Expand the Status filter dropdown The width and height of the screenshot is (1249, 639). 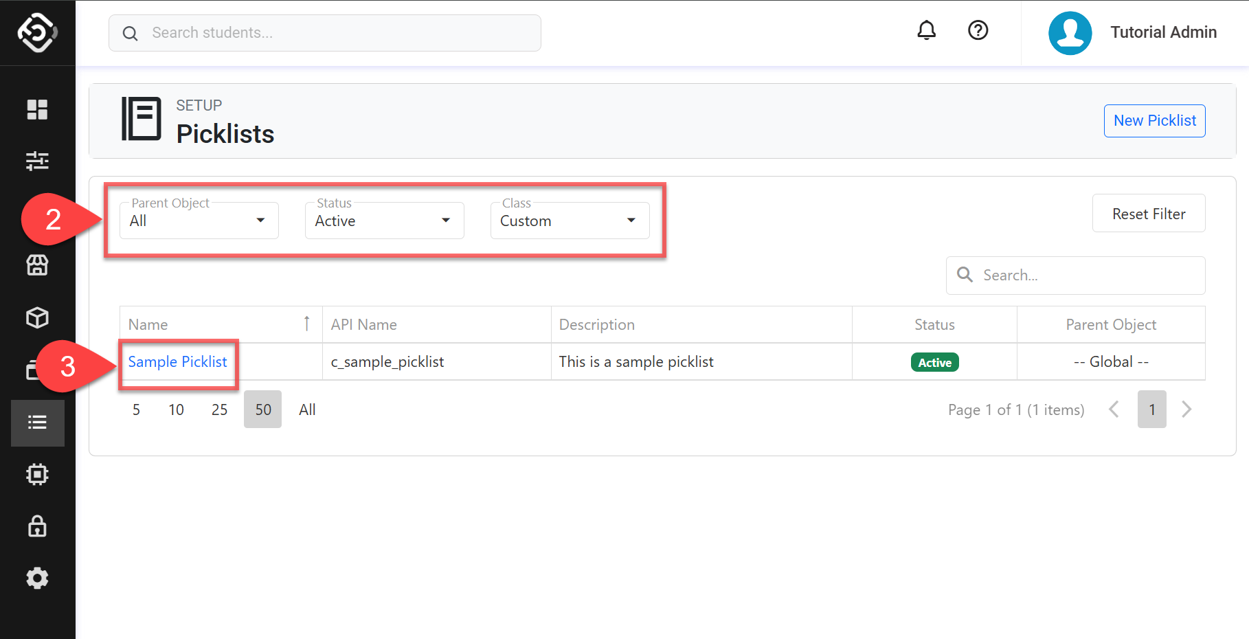point(384,221)
